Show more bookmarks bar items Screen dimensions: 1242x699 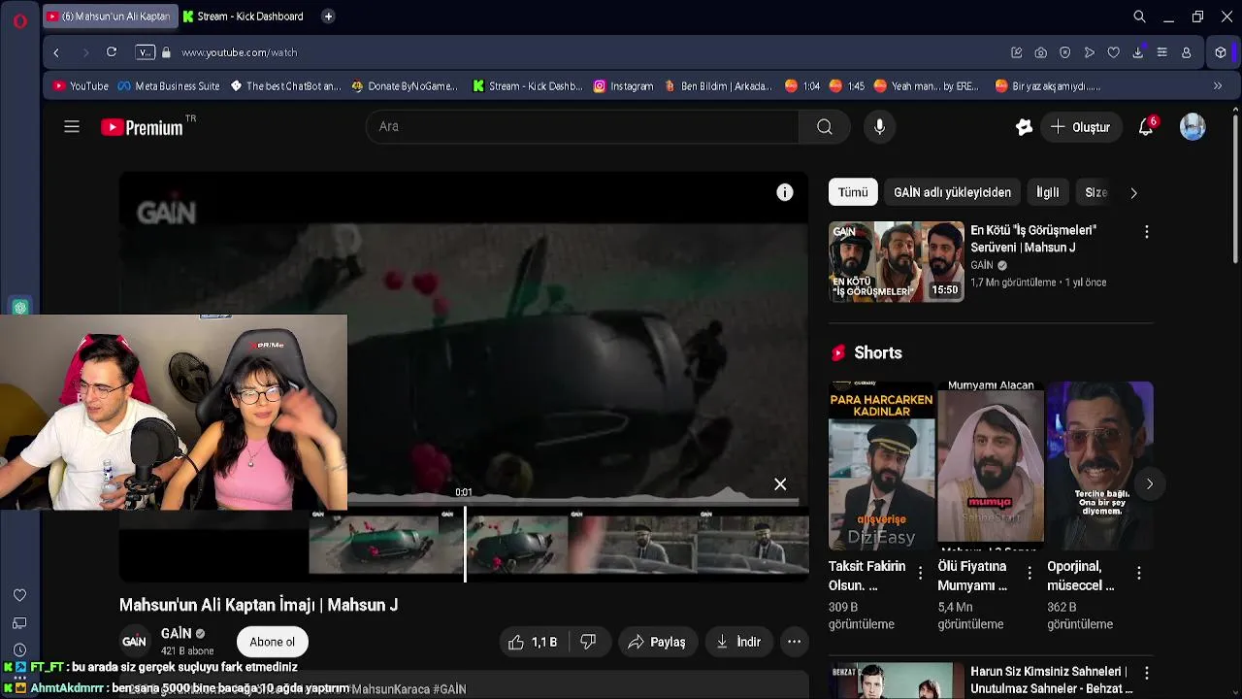pos(1218,86)
